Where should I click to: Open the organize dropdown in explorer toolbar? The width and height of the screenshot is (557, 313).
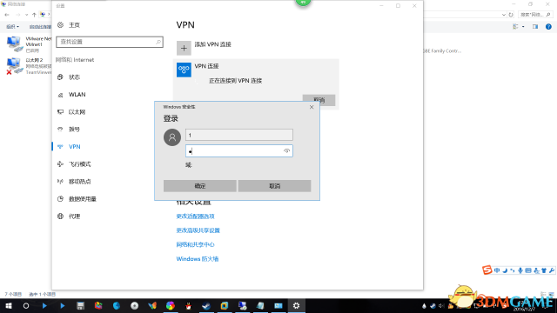(x=13, y=27)
